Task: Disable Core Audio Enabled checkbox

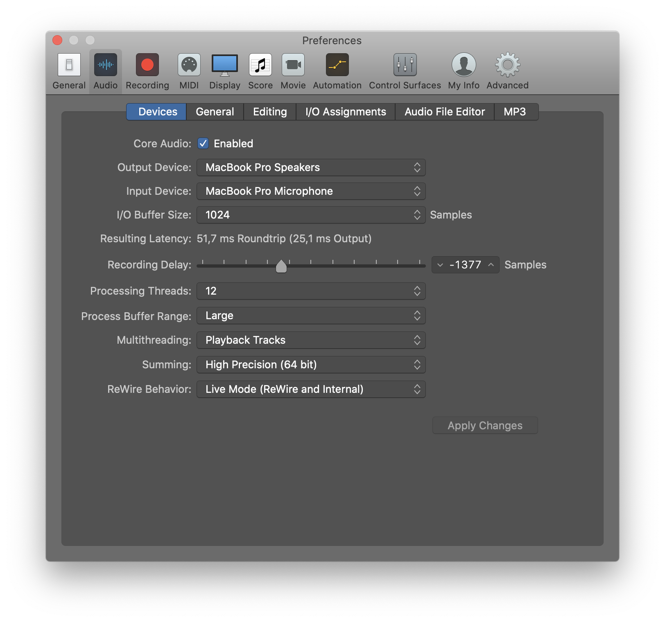Action: click(x=203, y=144)
